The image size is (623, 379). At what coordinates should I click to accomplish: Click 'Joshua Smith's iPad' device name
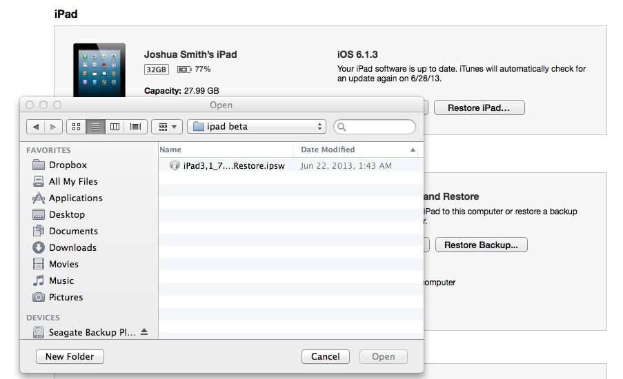[190, 54]
